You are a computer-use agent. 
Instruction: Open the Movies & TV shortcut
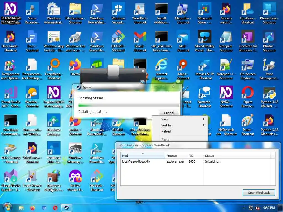pyautogui.click(x=205, y=69)
